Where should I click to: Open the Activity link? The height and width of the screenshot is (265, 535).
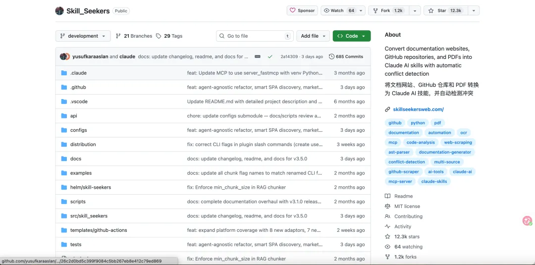pos(398,226)
